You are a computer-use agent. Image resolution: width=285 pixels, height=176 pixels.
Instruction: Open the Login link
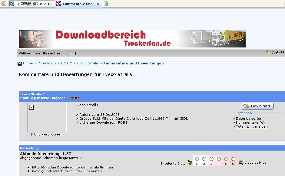coord(69,53)
